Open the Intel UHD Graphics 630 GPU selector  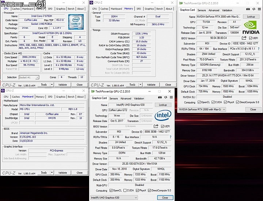pos(114,198)
